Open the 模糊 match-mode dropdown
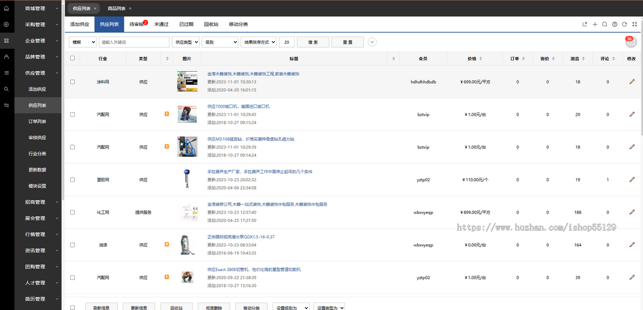Image resolution: width=643 pixels, height=310 pixels. 83,42
